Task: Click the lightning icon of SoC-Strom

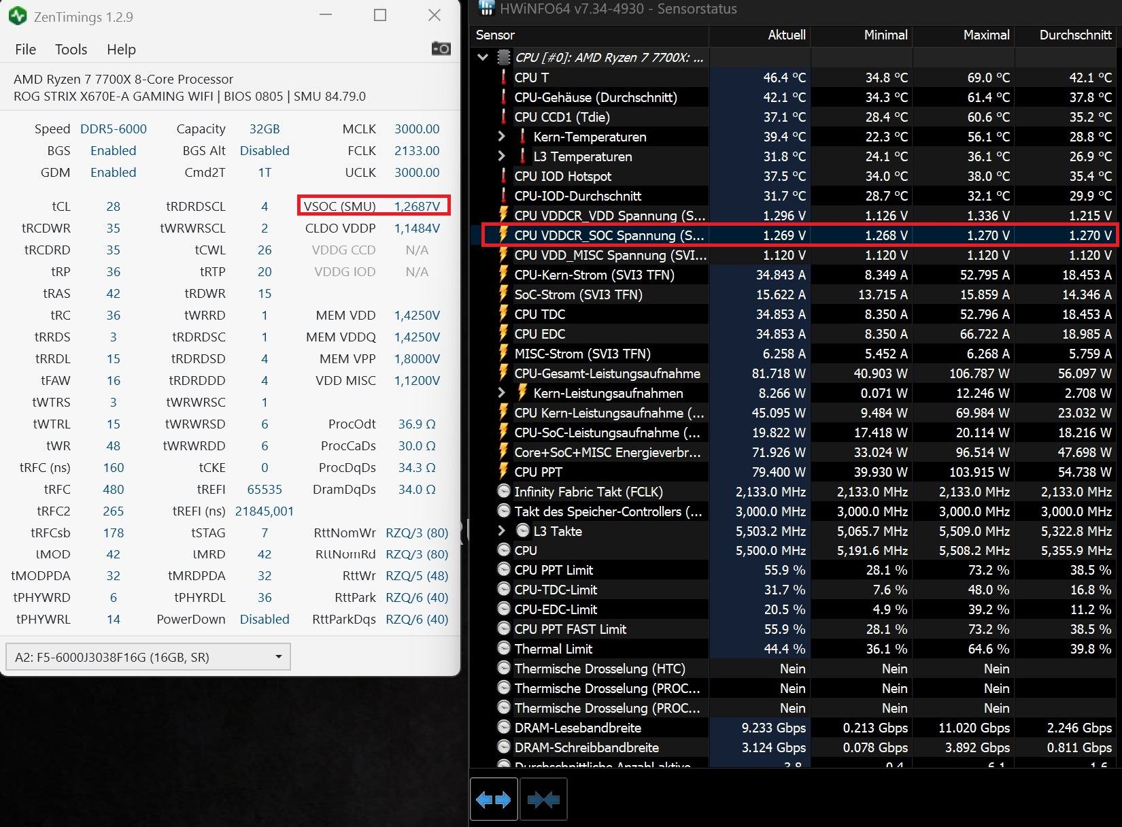Action: pos(504,294)
